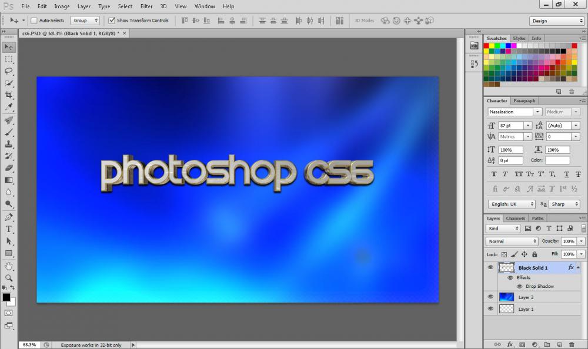
Task: Select the Eraser tool
Action: 9,168
